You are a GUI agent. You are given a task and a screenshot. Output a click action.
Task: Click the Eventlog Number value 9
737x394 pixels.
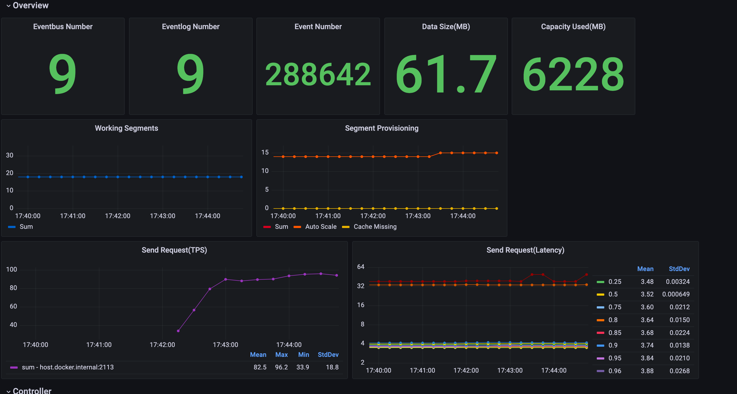191,74
